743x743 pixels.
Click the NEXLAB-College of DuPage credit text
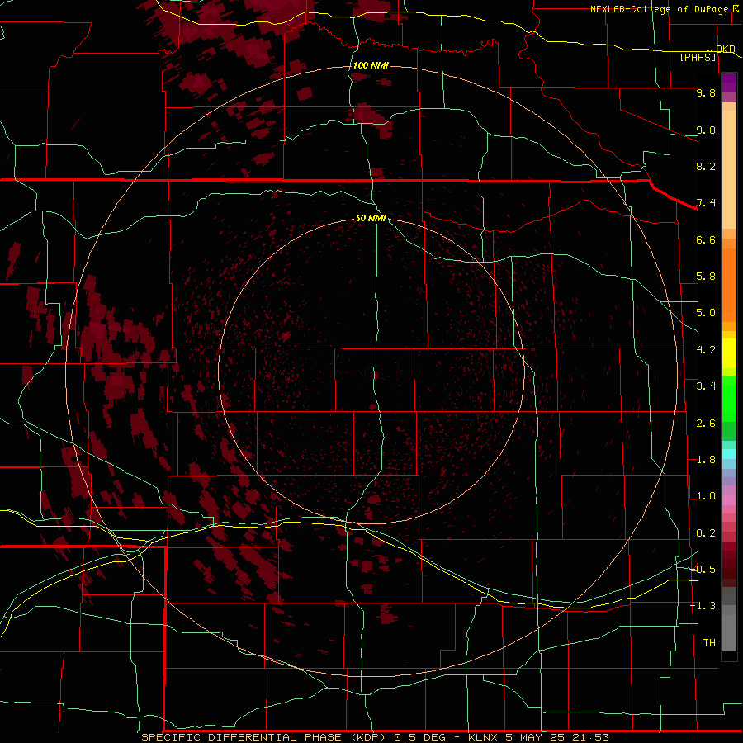pos(660,9)
